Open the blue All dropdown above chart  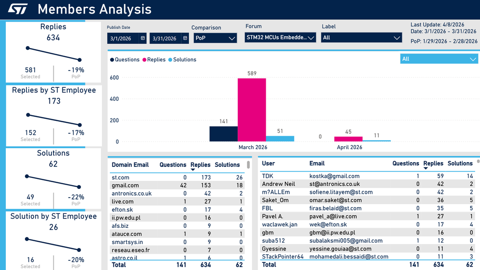[x=439, y=59]
